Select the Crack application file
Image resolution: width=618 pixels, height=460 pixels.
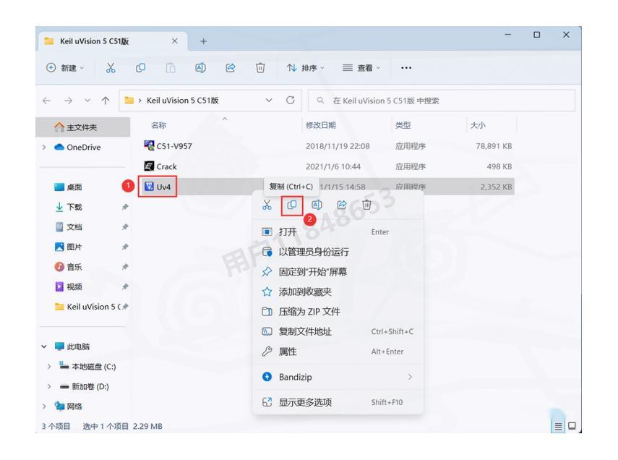(160, 166)
